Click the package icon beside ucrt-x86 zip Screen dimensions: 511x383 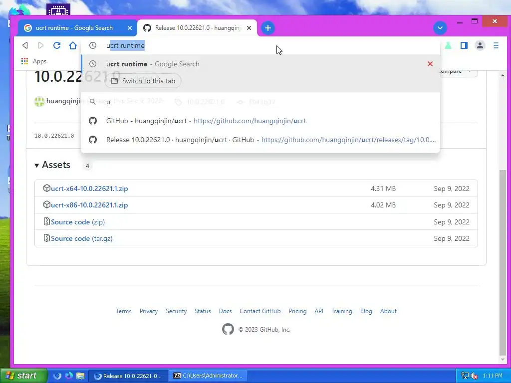pyautogui.click(x=46, y=204)
